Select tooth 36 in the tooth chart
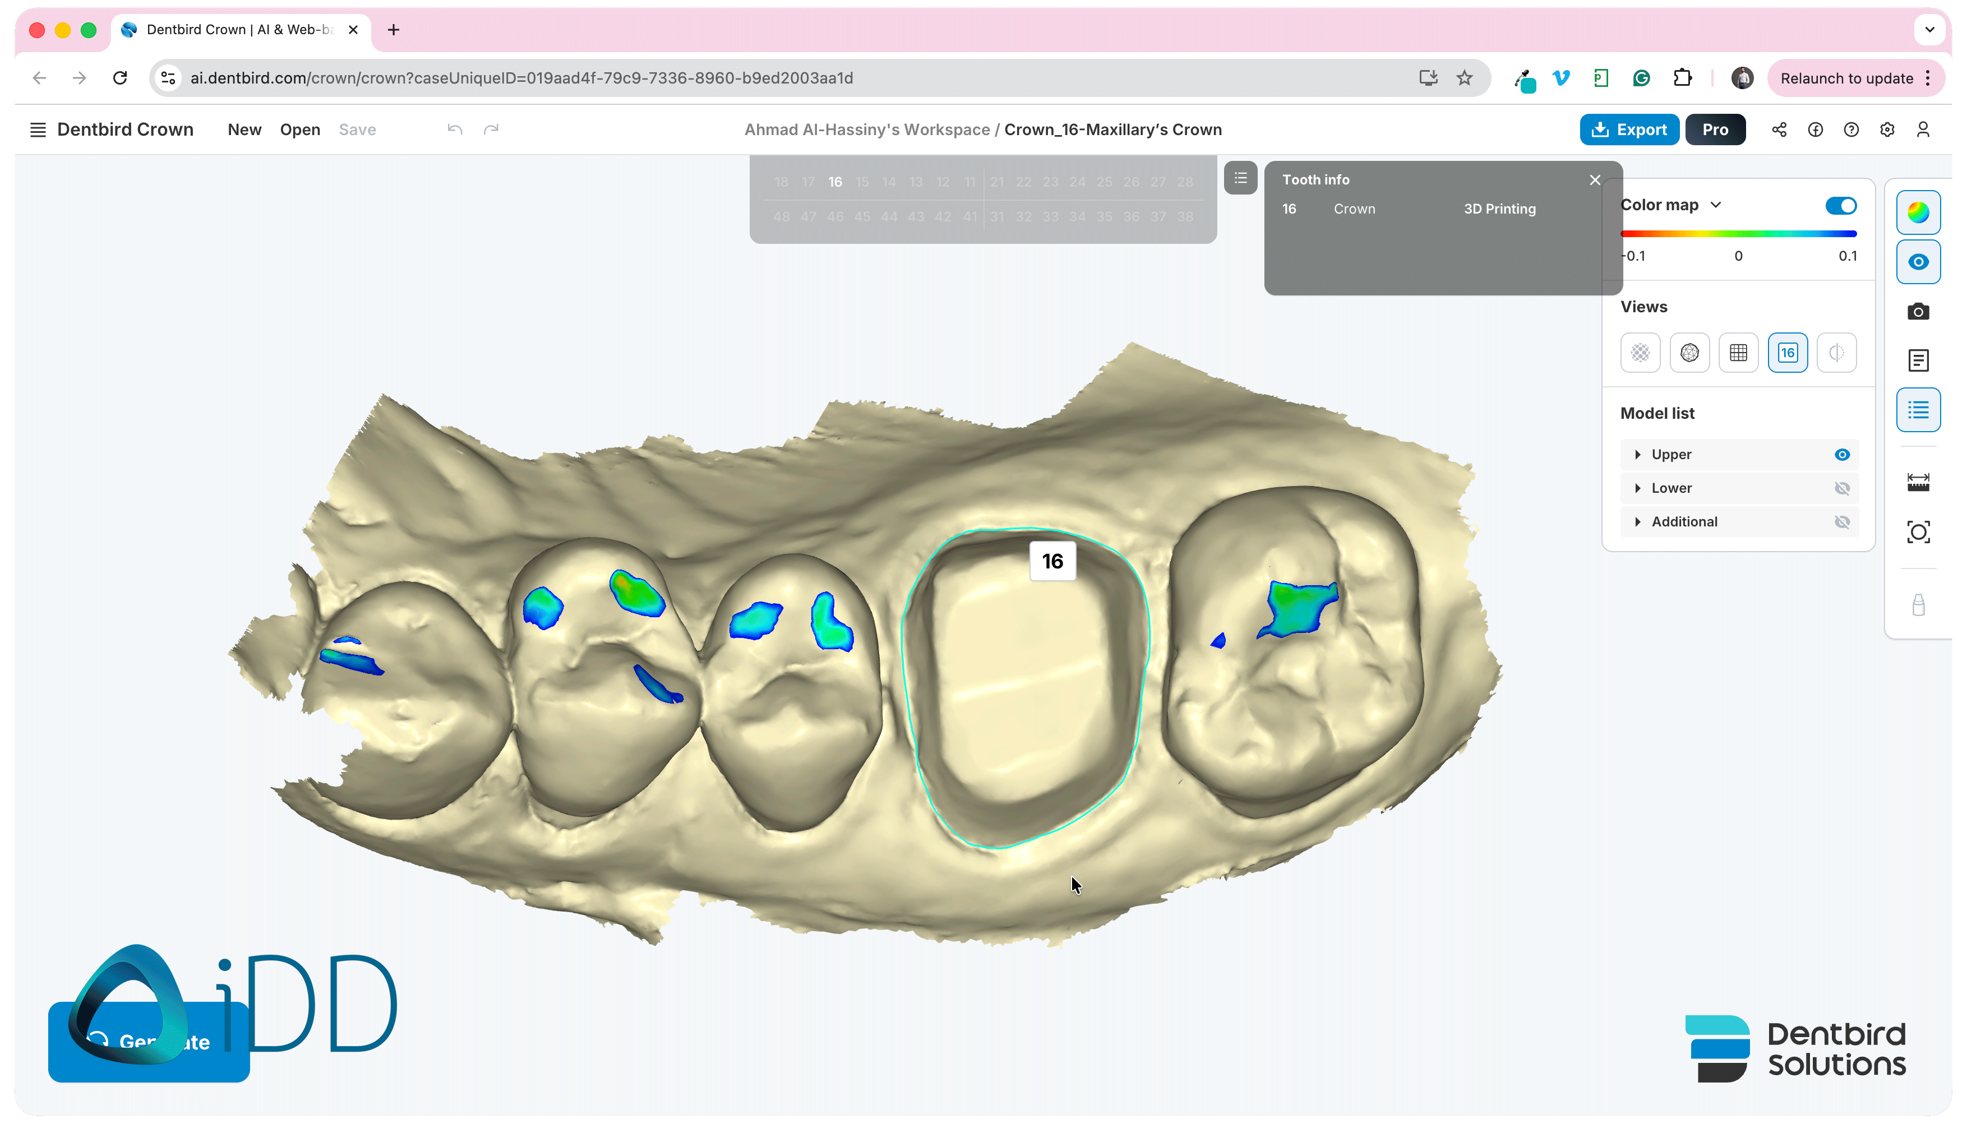Screen dimensions: 1967x1124 point(1130,217)
